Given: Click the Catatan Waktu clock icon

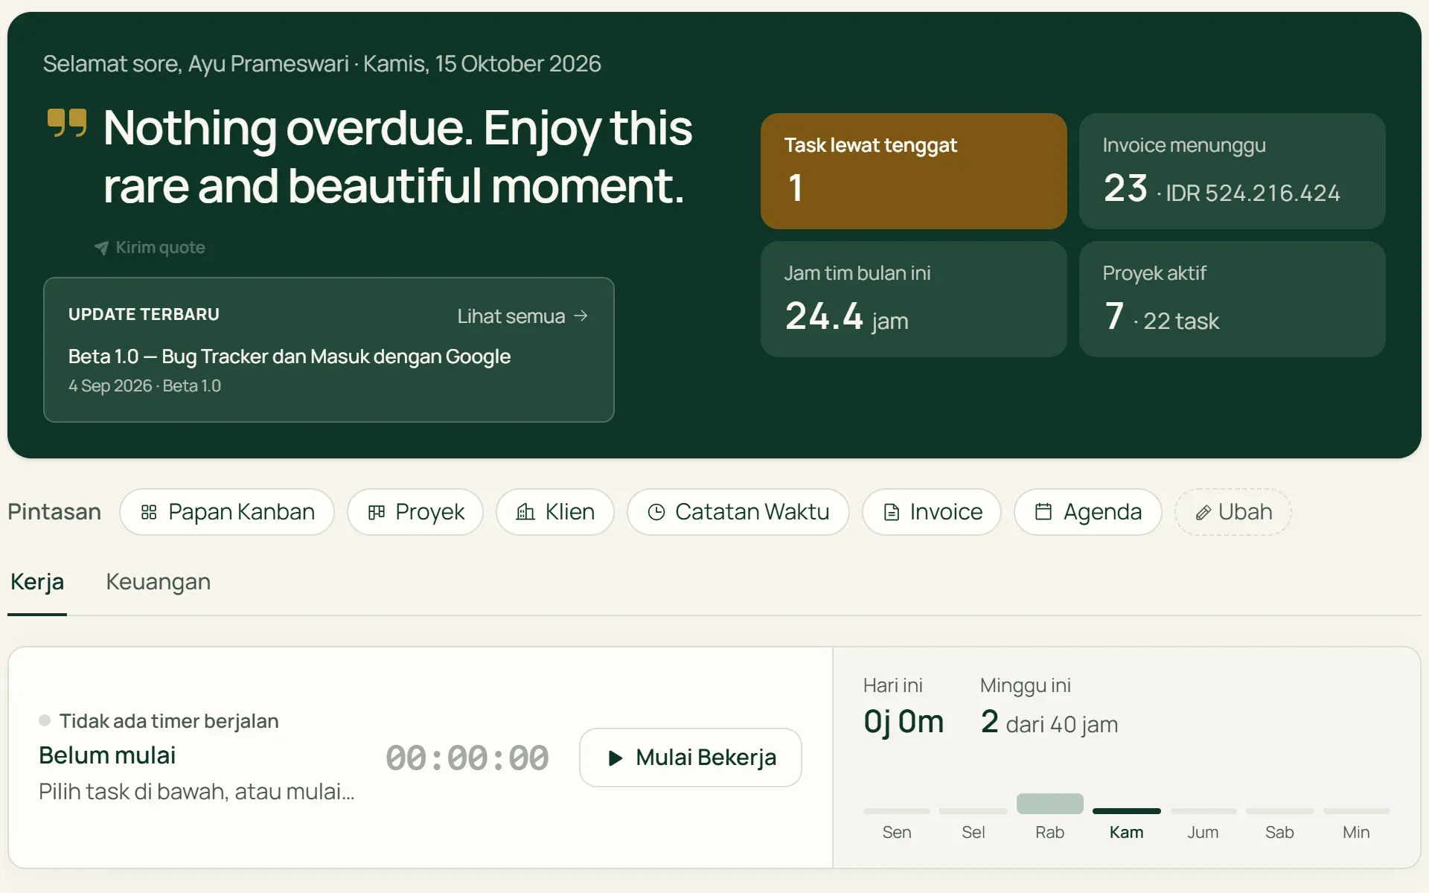Looking at the screenshot, I should point(656,512).
